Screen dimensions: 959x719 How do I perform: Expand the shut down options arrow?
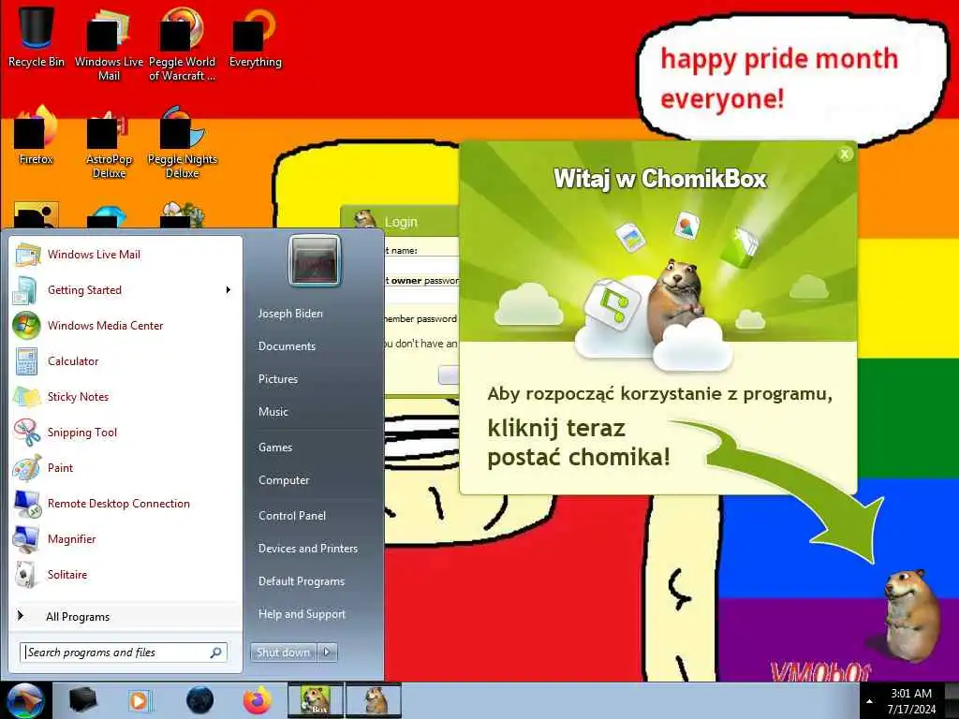click(327, 653)
